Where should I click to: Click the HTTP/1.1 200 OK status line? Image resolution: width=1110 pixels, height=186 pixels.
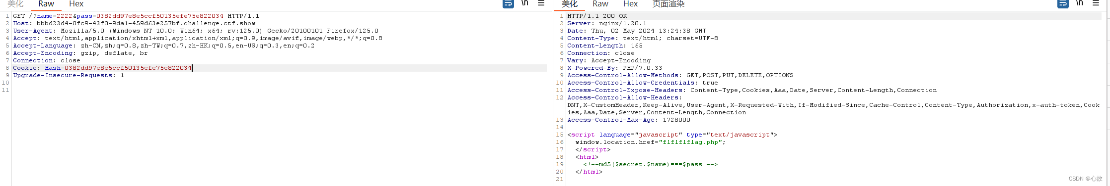pyautogui.click(x=597, y=16)
